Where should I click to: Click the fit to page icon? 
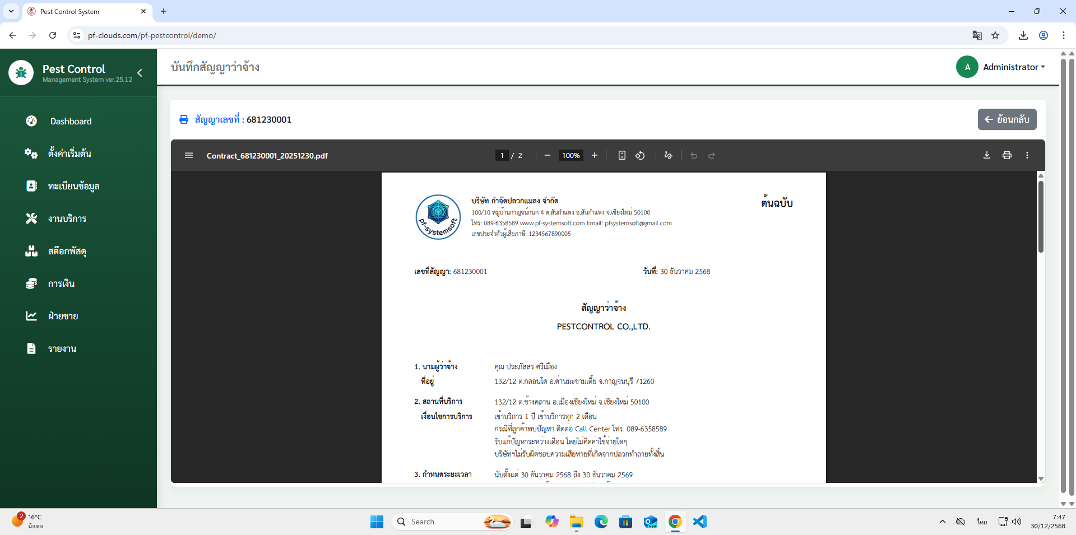(x=622, y=155)
